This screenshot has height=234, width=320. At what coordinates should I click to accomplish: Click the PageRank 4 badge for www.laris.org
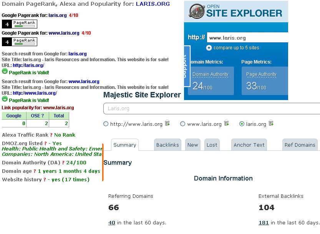(20, 42)
